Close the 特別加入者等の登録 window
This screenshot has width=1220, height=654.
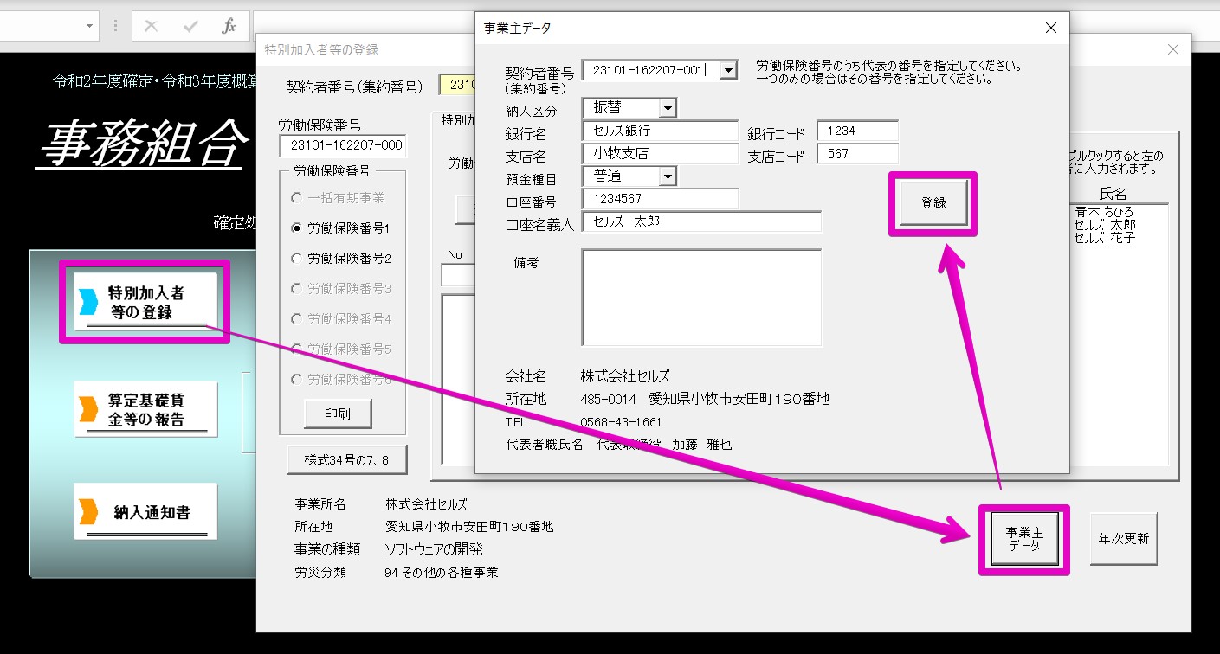tap(1173, 49)
